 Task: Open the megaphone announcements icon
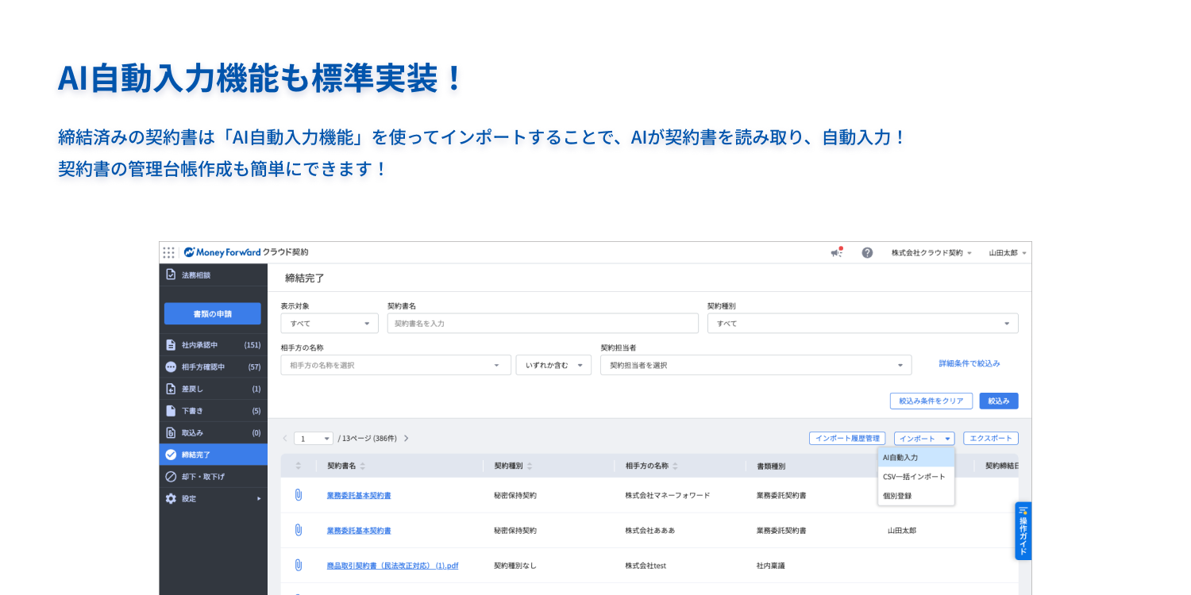(x=836, y=252)
